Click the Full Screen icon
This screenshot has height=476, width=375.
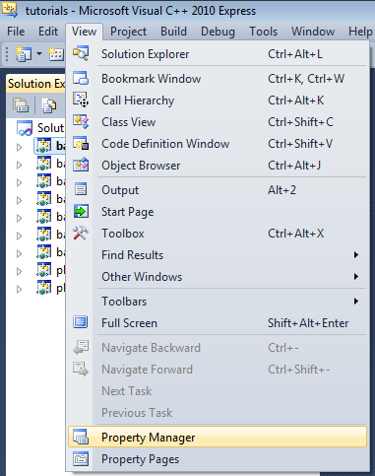pos(81,322)
